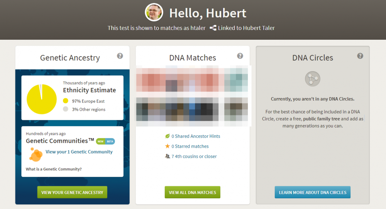The height and width of the screenshot is (209, 386).
Task: Click the yellow ethnicity pie chart
Action: click(x=42, y=99)
